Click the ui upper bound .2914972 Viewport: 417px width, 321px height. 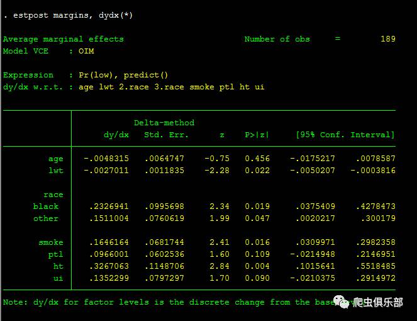pyautogui.click(x=375, y=278)
